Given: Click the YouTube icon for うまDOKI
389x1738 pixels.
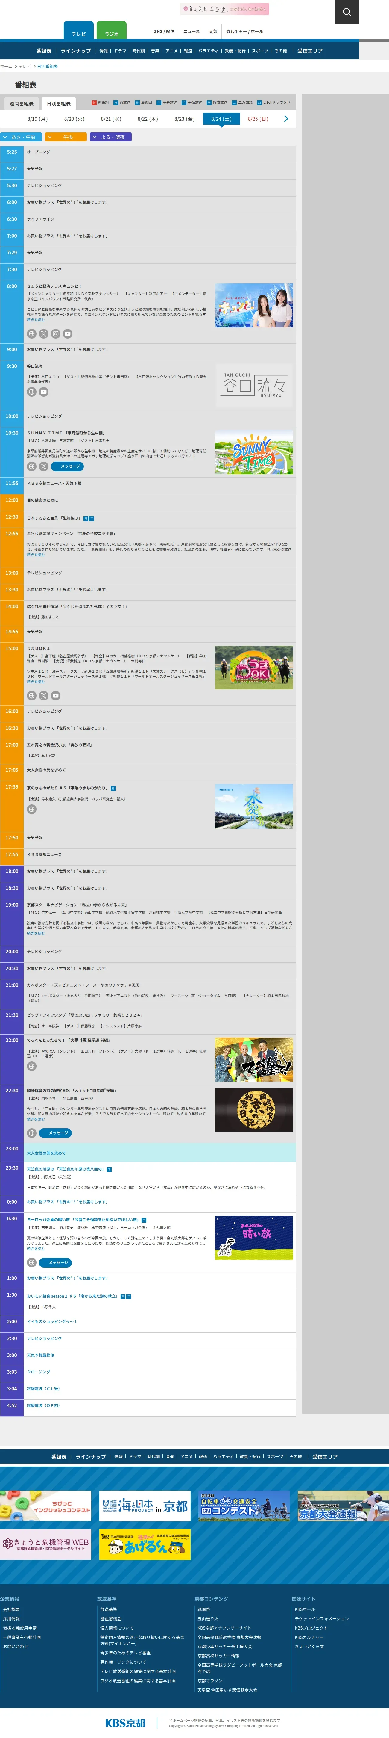Looking at the screenshot, I should (56, 696).
